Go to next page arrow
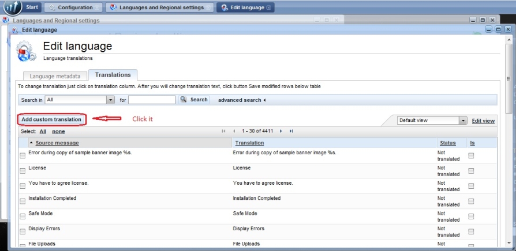This screenshot has width=516, height=251. pyautogui.click(x=281, y=131)
